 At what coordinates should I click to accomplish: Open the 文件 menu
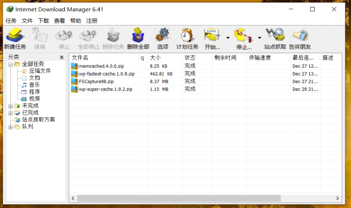click(27, 21)
